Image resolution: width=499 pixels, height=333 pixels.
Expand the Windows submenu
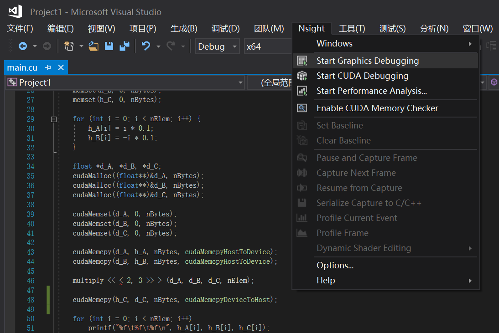coord(470,44)
